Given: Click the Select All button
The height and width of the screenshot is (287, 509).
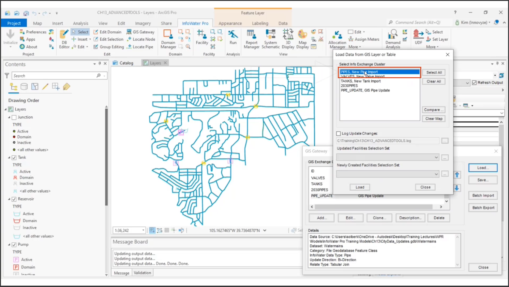Looking at the screenshot, I should 434,72.
